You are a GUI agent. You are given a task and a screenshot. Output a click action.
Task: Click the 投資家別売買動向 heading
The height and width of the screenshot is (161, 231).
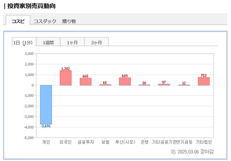(31, 6)
